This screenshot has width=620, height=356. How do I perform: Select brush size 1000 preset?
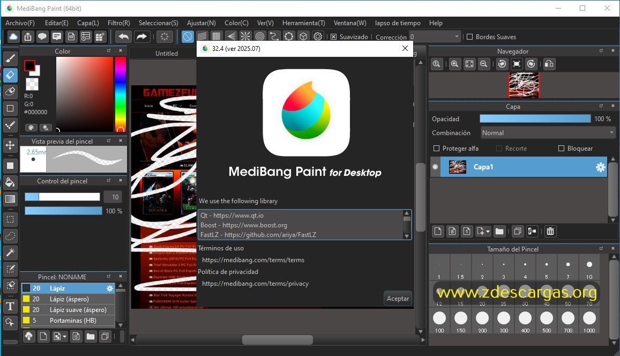pyautogui.click(x=589, y=322)
